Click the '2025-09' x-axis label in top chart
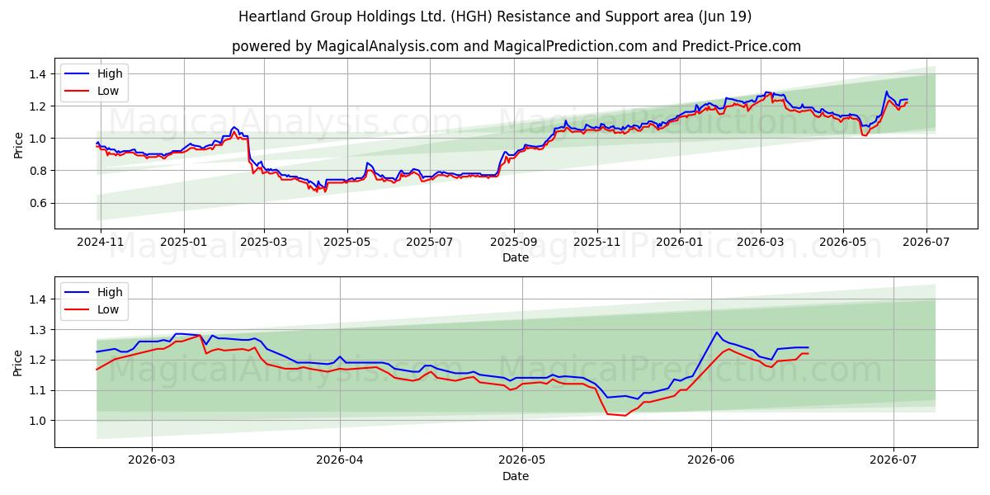This screenshot has height=495, width=990. [x=514, y=243]
